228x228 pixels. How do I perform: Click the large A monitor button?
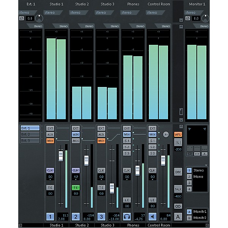click(x=178, y=217)
